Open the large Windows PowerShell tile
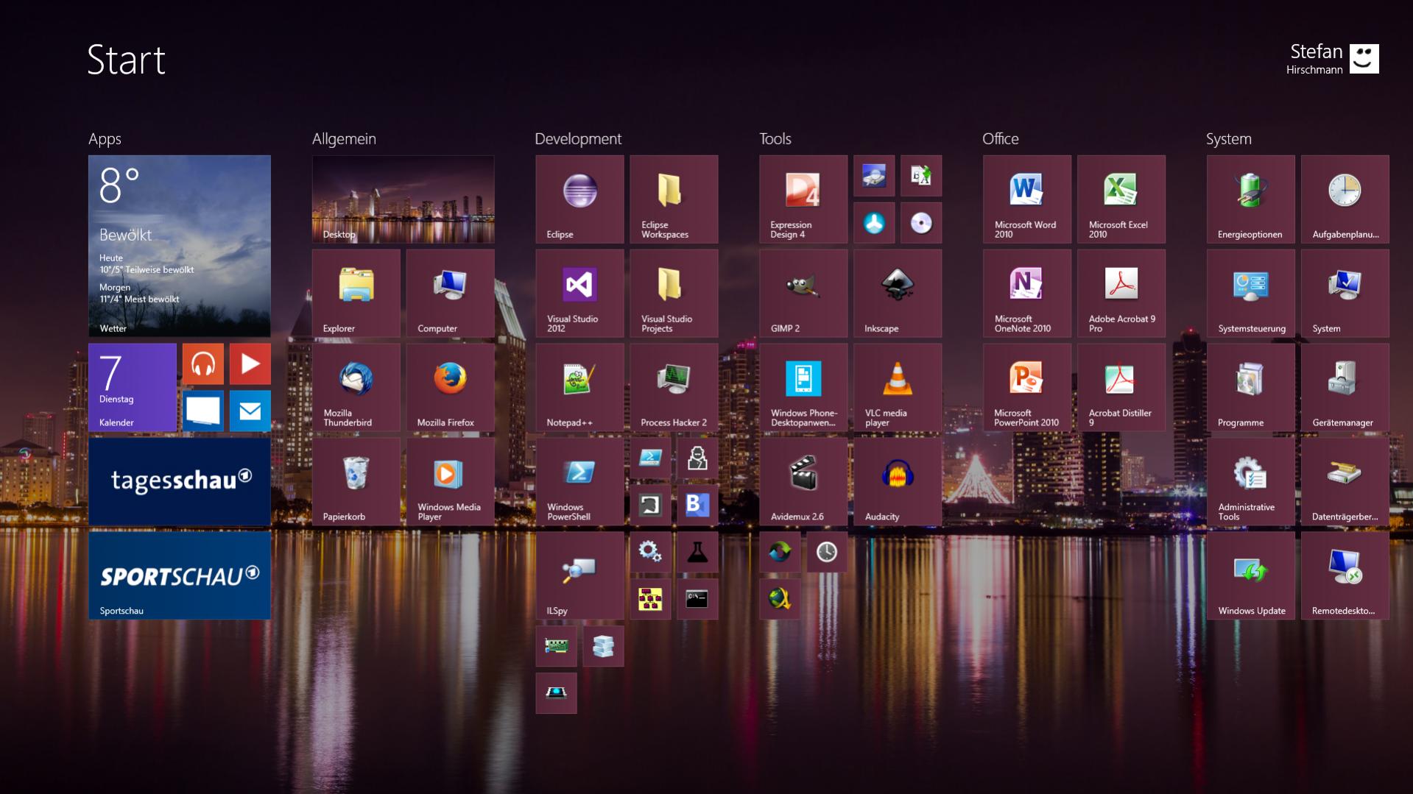The image size is (1413, 794). click(579, 481)
